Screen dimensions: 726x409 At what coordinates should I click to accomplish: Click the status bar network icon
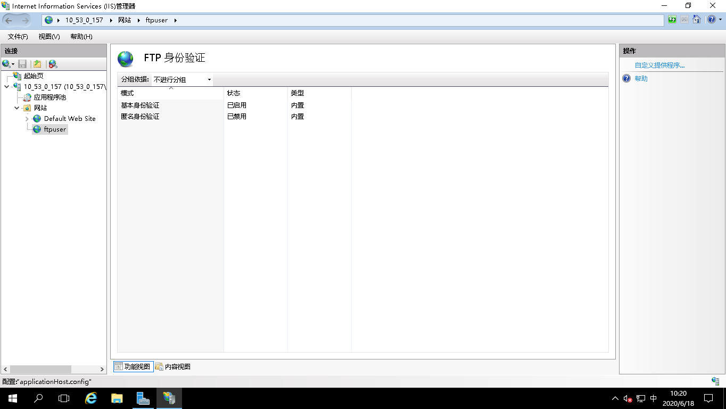[715, 381]
